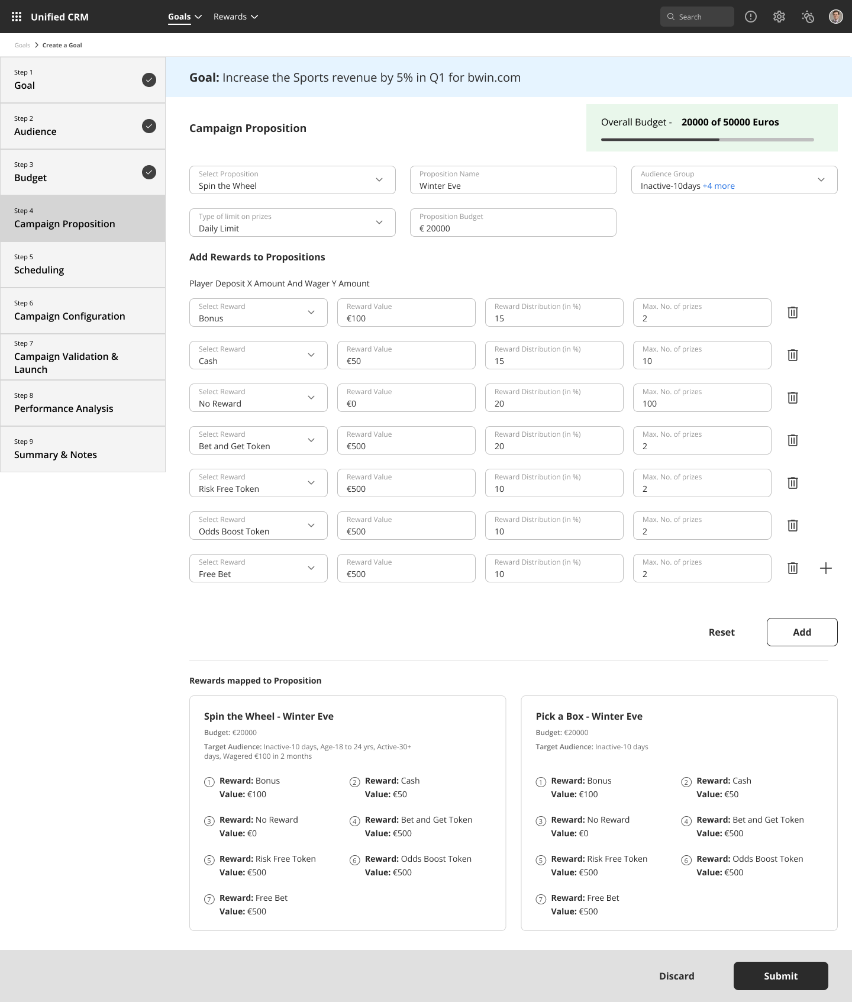Open the Rewards menu in top navigation
Screen dimensions: 852x1002
point(235,17)
